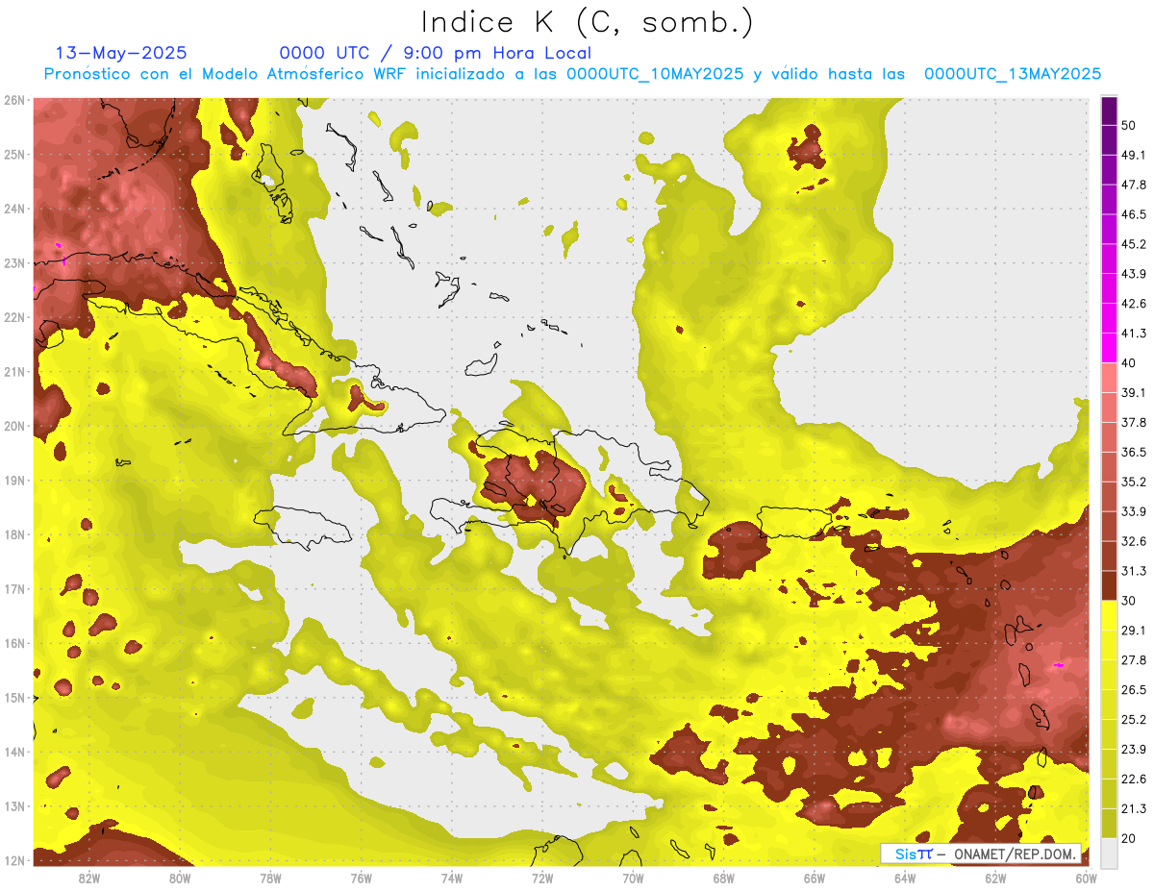
Task: Click the 72W longitude label
Action: coord(542,879)
